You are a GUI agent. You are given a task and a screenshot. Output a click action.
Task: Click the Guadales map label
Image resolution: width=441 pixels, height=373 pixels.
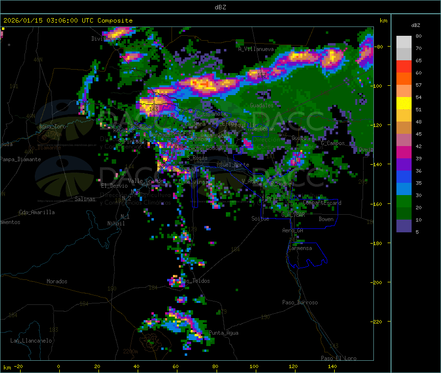(x=262, y=105)
